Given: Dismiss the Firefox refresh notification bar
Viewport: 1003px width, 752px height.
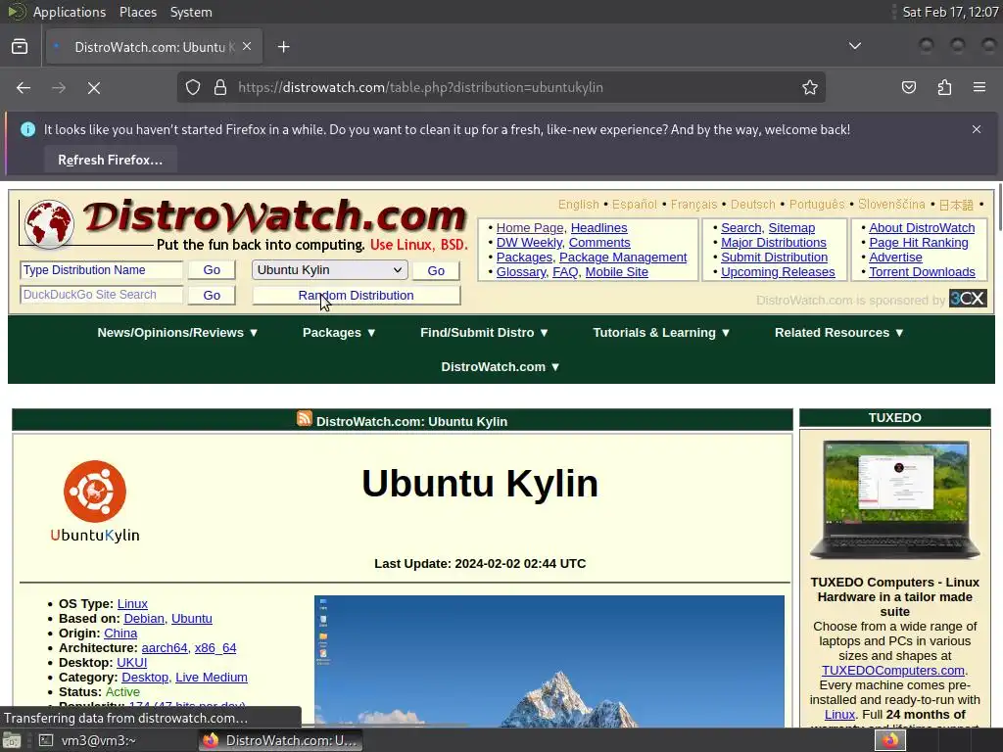Looking at the screenshot, I should click(x=977, y=129).
